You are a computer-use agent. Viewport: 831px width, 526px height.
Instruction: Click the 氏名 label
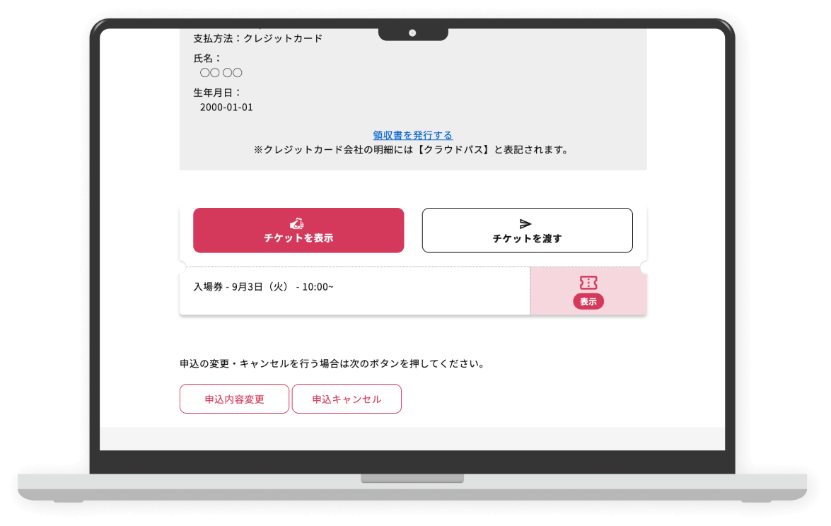[x=207, y=58]
